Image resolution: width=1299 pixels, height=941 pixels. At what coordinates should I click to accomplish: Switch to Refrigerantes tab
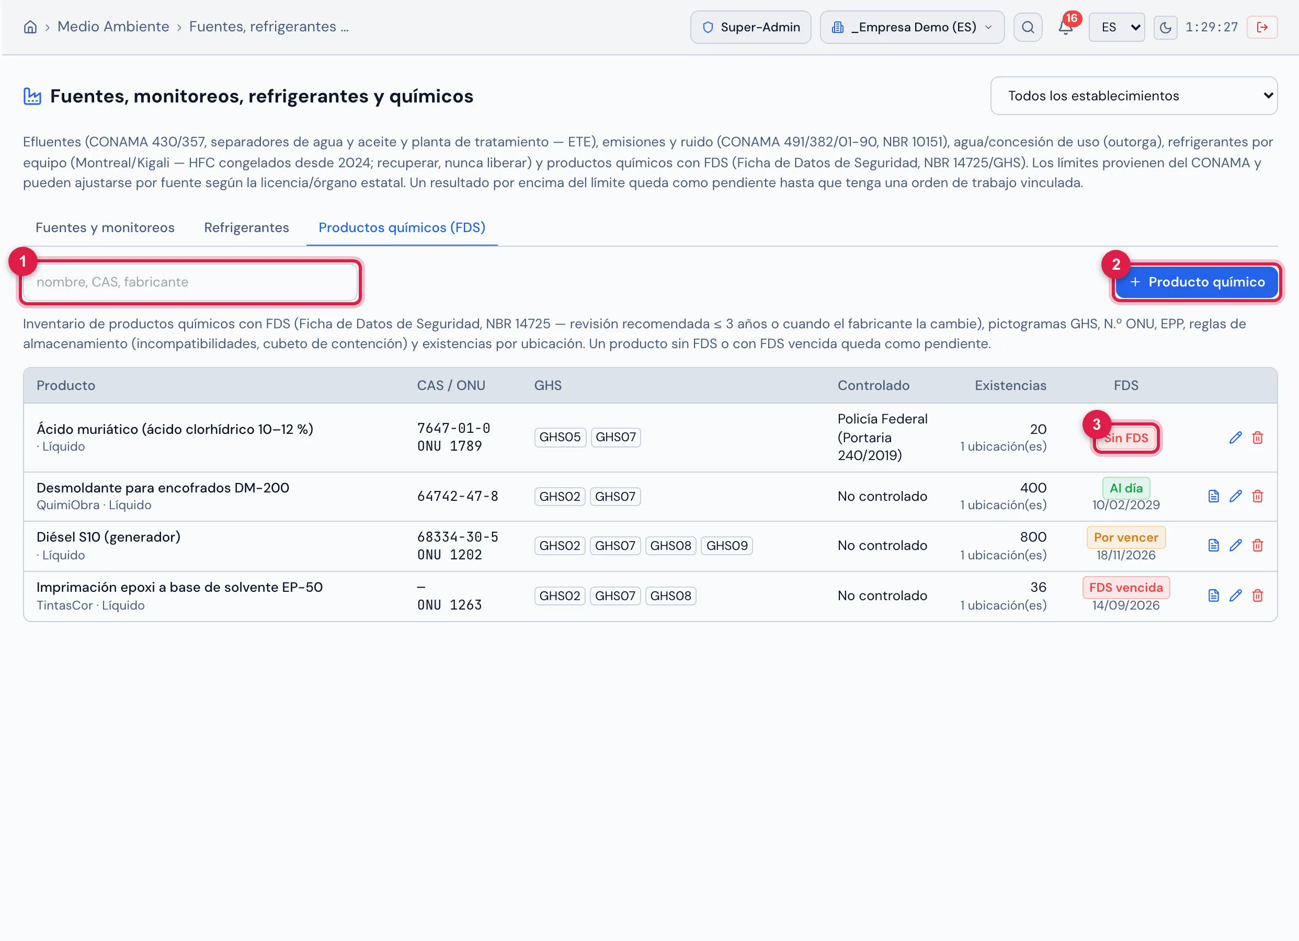(246, 227)
